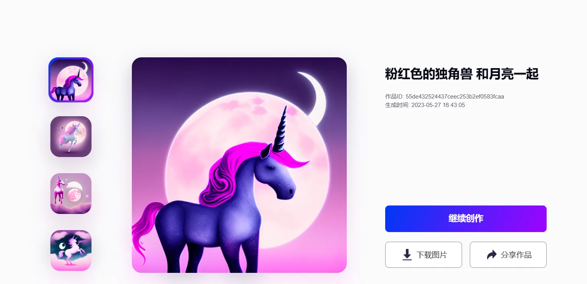Click the title 粉红色的独角兽 和月亮一起

click(x=462, y=74)
